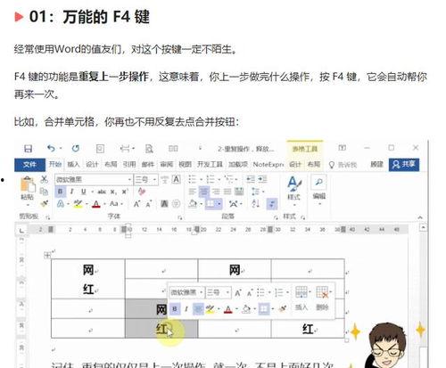The width and height of the screenshot is (446, 368).
Task: Toggle Superscript x² in the ribbon
Action: click(x=125, y=192)
